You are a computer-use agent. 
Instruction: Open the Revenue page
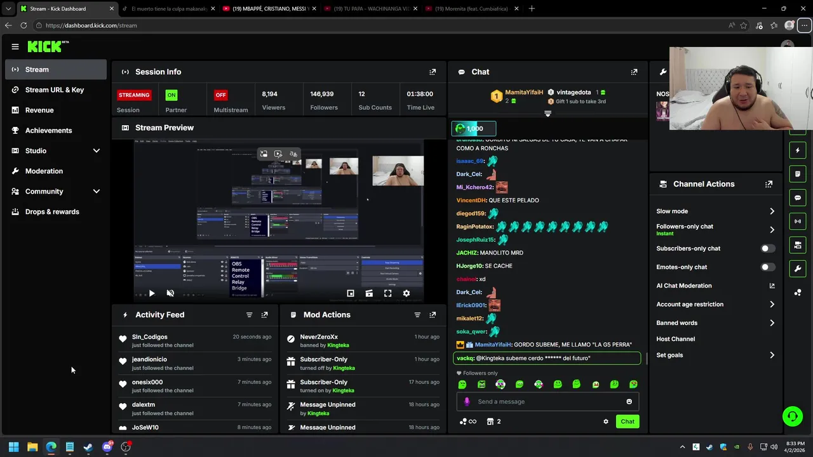tap(56, 110)
